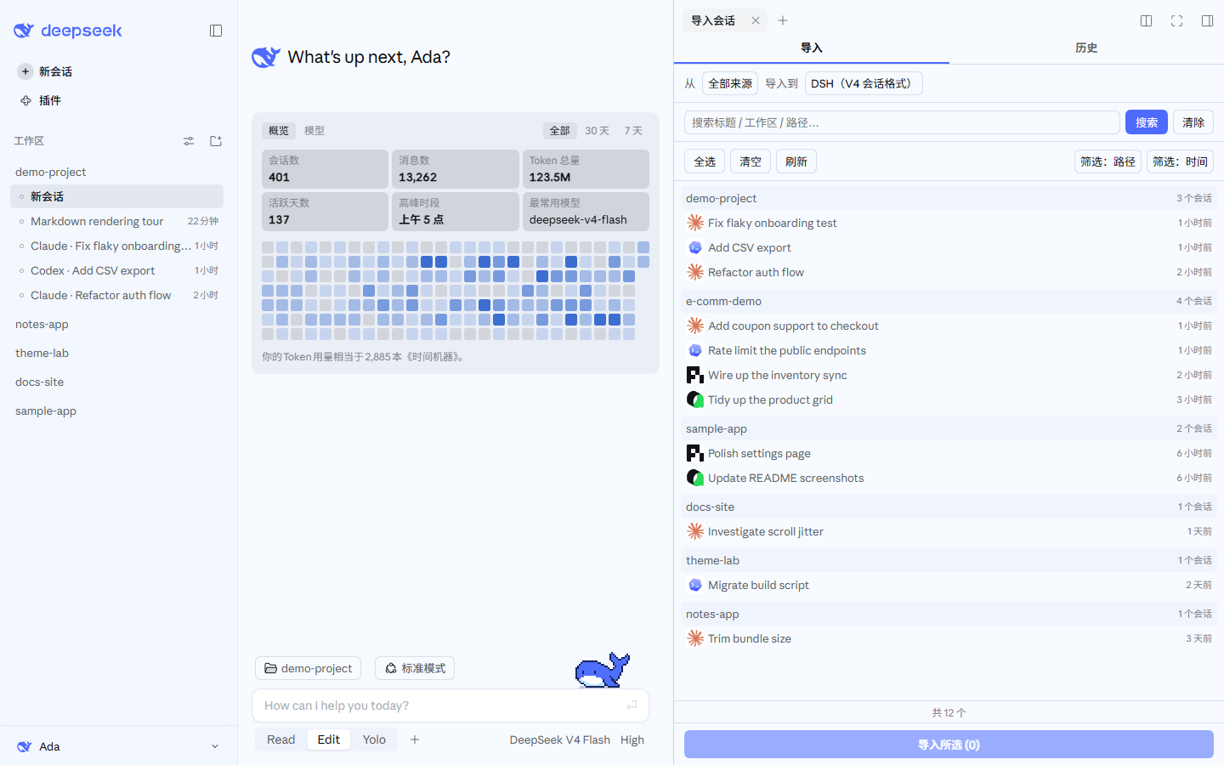Click the 清除 button
Viewport: 1224px width, 765px height.
pyautogui.click(x=1193, y=122)
